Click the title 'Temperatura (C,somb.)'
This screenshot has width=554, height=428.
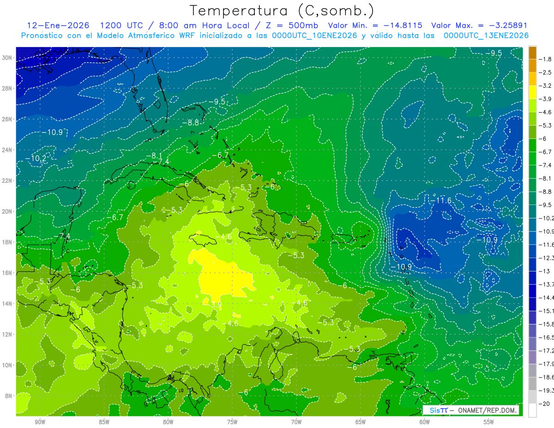pyautogui.click(x=282, y=11)
